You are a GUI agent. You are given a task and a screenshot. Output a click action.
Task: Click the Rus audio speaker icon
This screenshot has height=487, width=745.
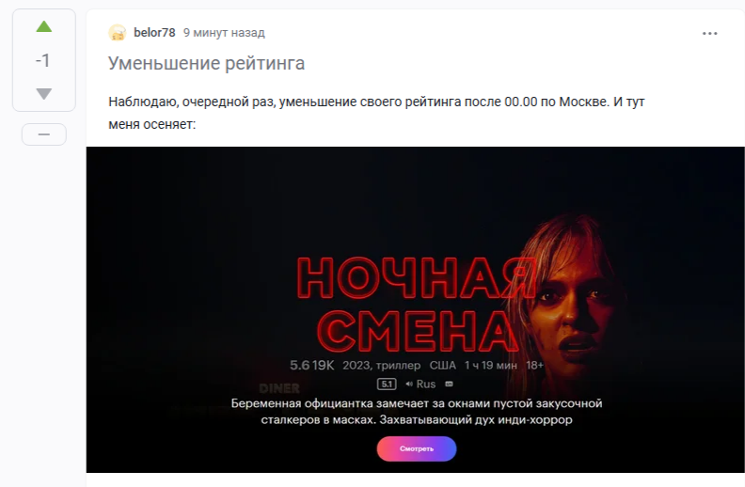click(409, 384)
